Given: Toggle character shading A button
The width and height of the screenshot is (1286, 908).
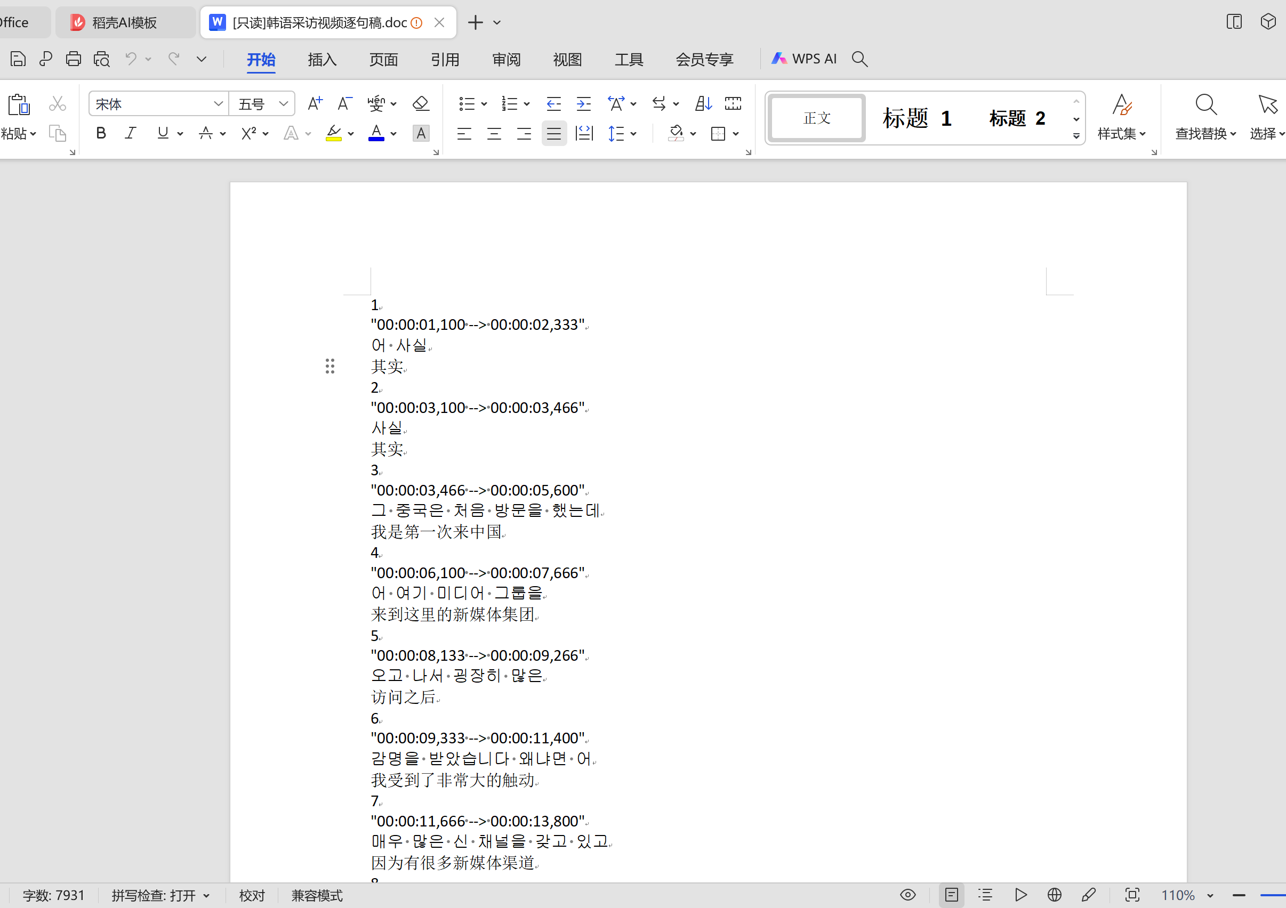Looking at the screenshot, I should coord(421,133).
